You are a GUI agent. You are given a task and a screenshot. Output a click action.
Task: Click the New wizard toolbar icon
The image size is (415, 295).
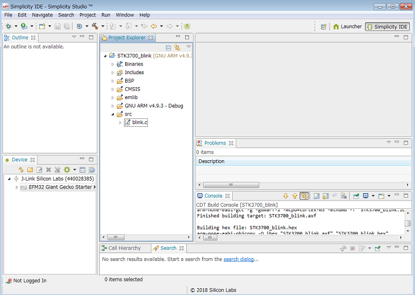42,26
